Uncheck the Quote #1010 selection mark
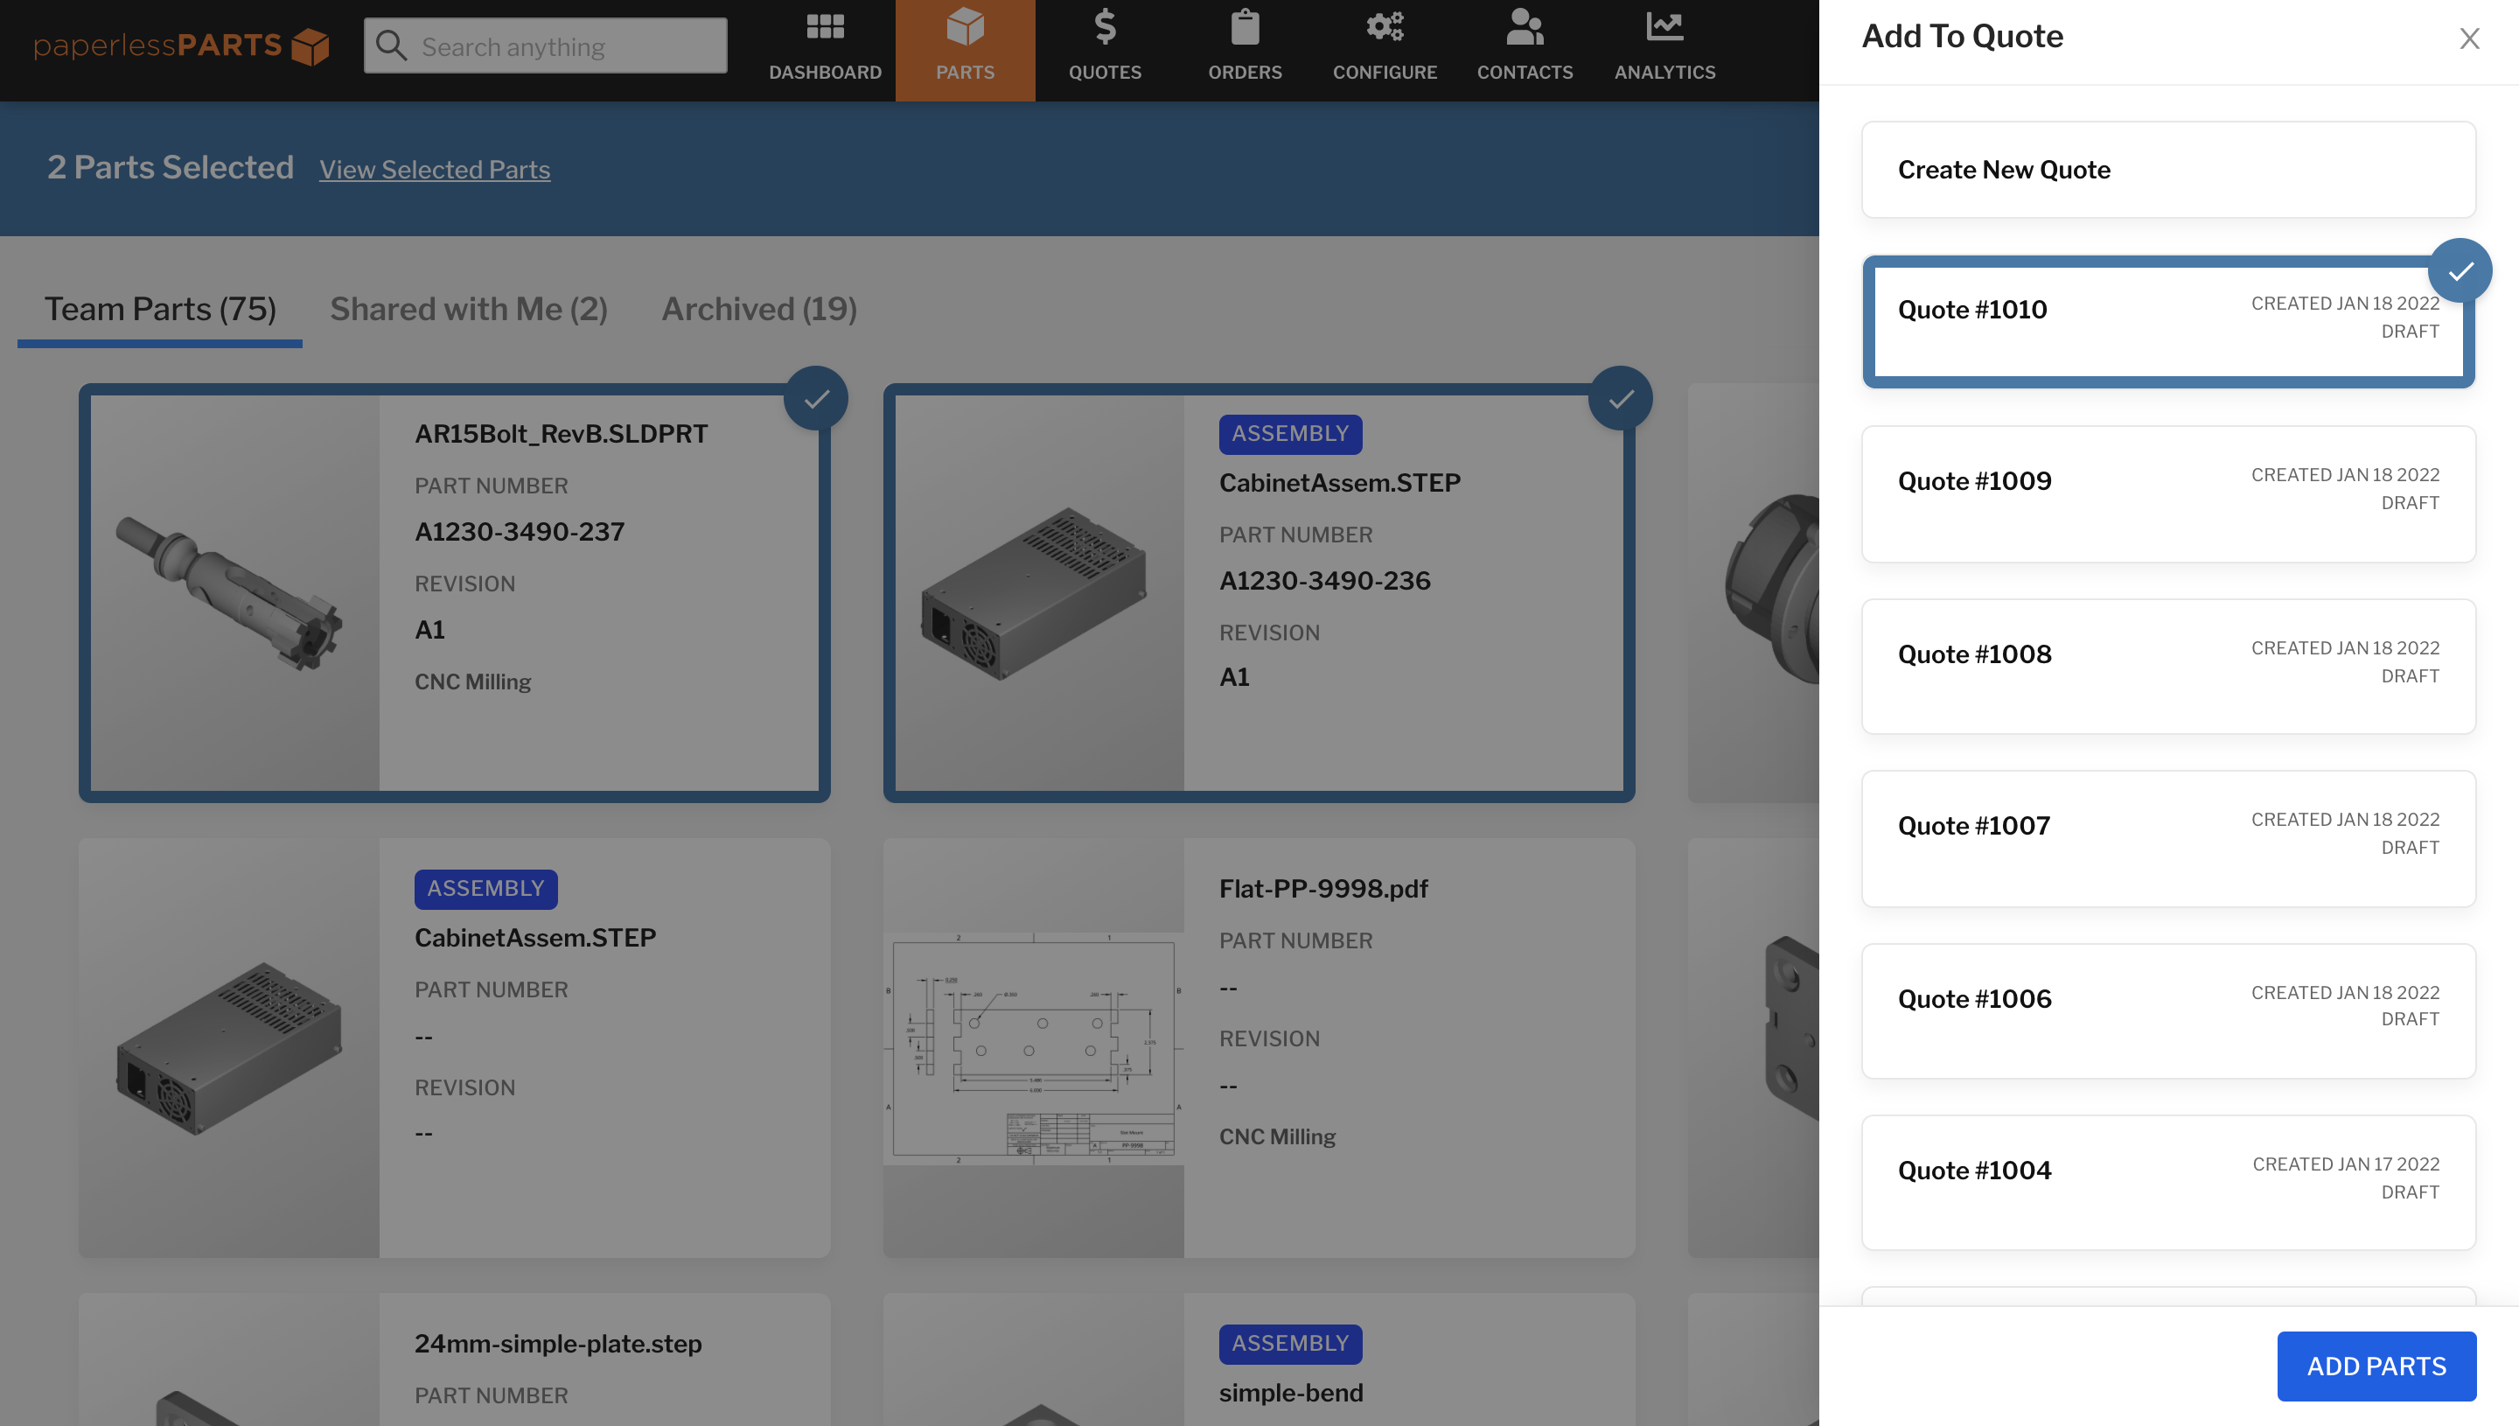The width and height of the screenshot is (2519, 1426). click(2460, 269)
